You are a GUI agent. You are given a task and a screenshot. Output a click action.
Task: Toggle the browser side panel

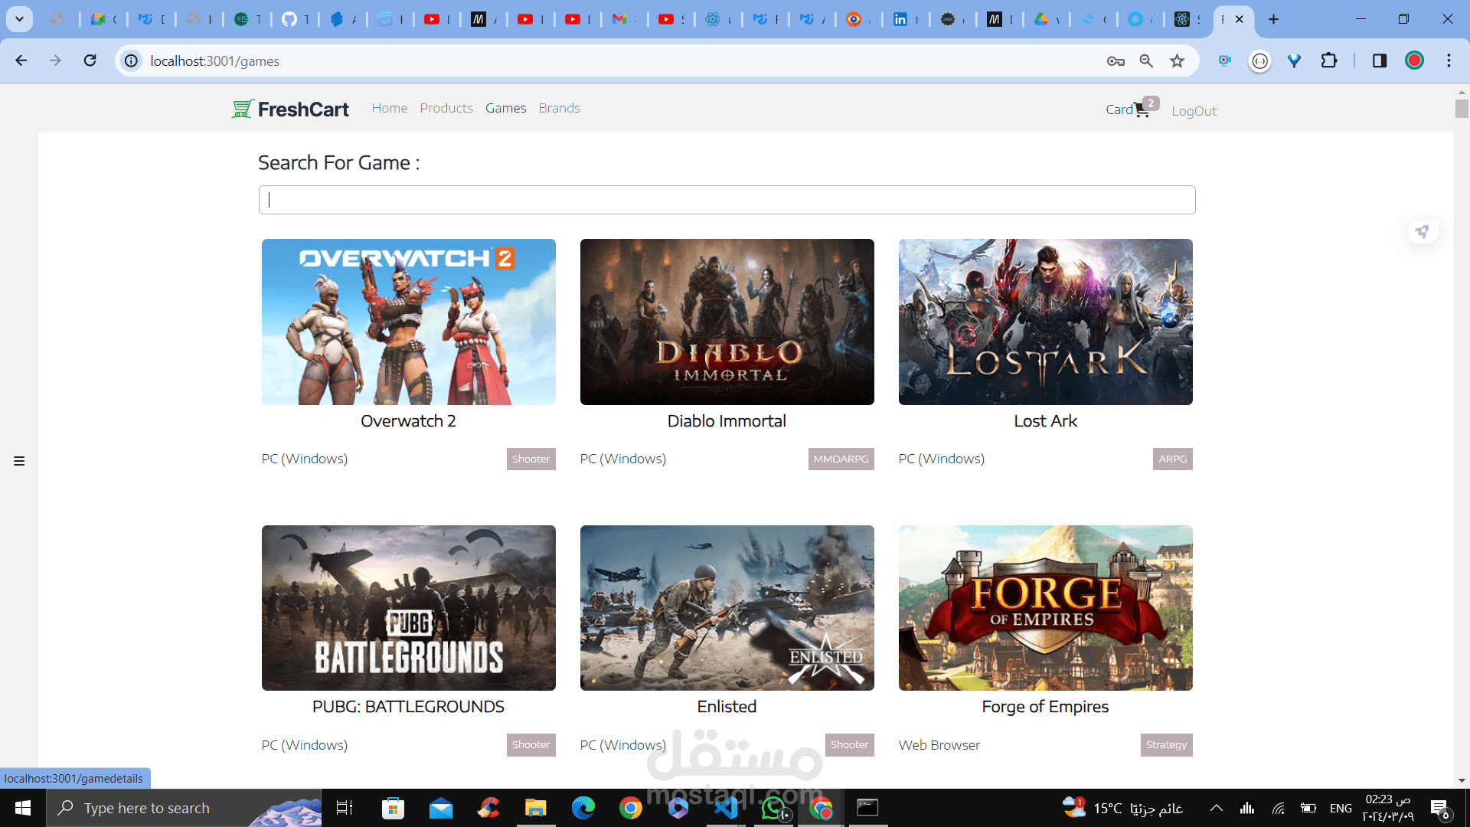1379,60
